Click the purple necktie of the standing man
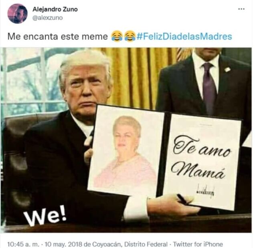Image resolution: width=255 pixels, height=248 pixels. tap(209, 88)
